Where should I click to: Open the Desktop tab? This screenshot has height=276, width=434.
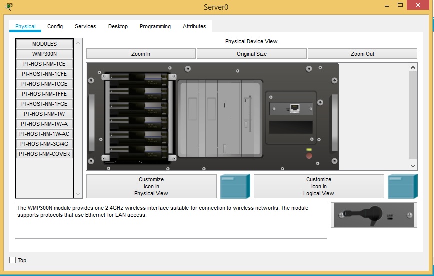coord(118,26)
